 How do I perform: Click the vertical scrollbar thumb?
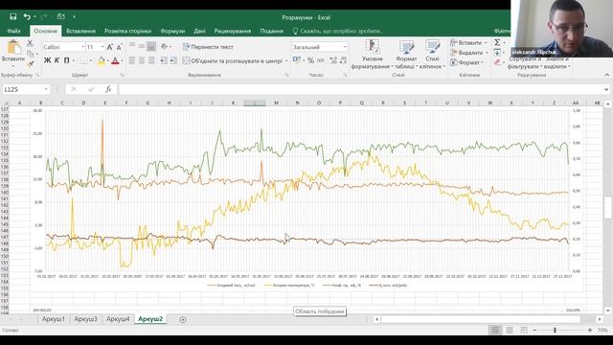(607, 207)
